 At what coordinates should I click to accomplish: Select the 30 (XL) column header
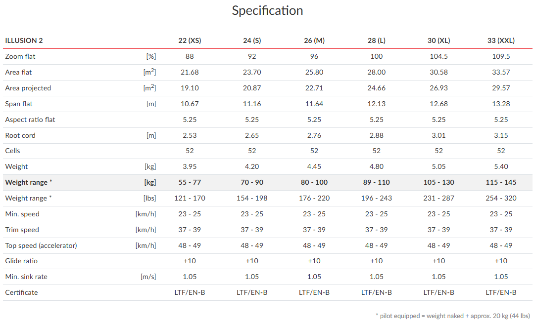click(x=439, y=40)
